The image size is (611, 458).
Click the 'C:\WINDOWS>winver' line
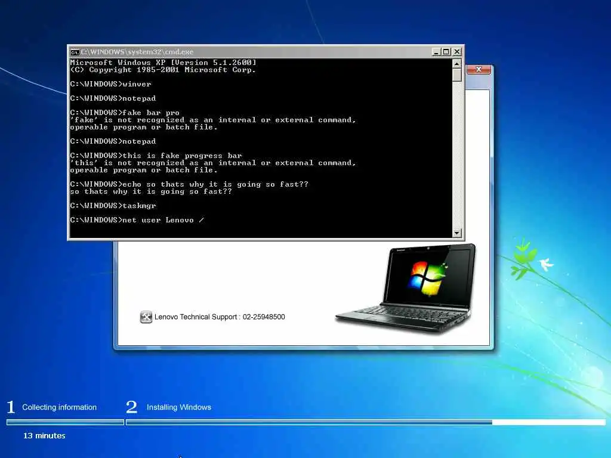(x=110, y=84)
